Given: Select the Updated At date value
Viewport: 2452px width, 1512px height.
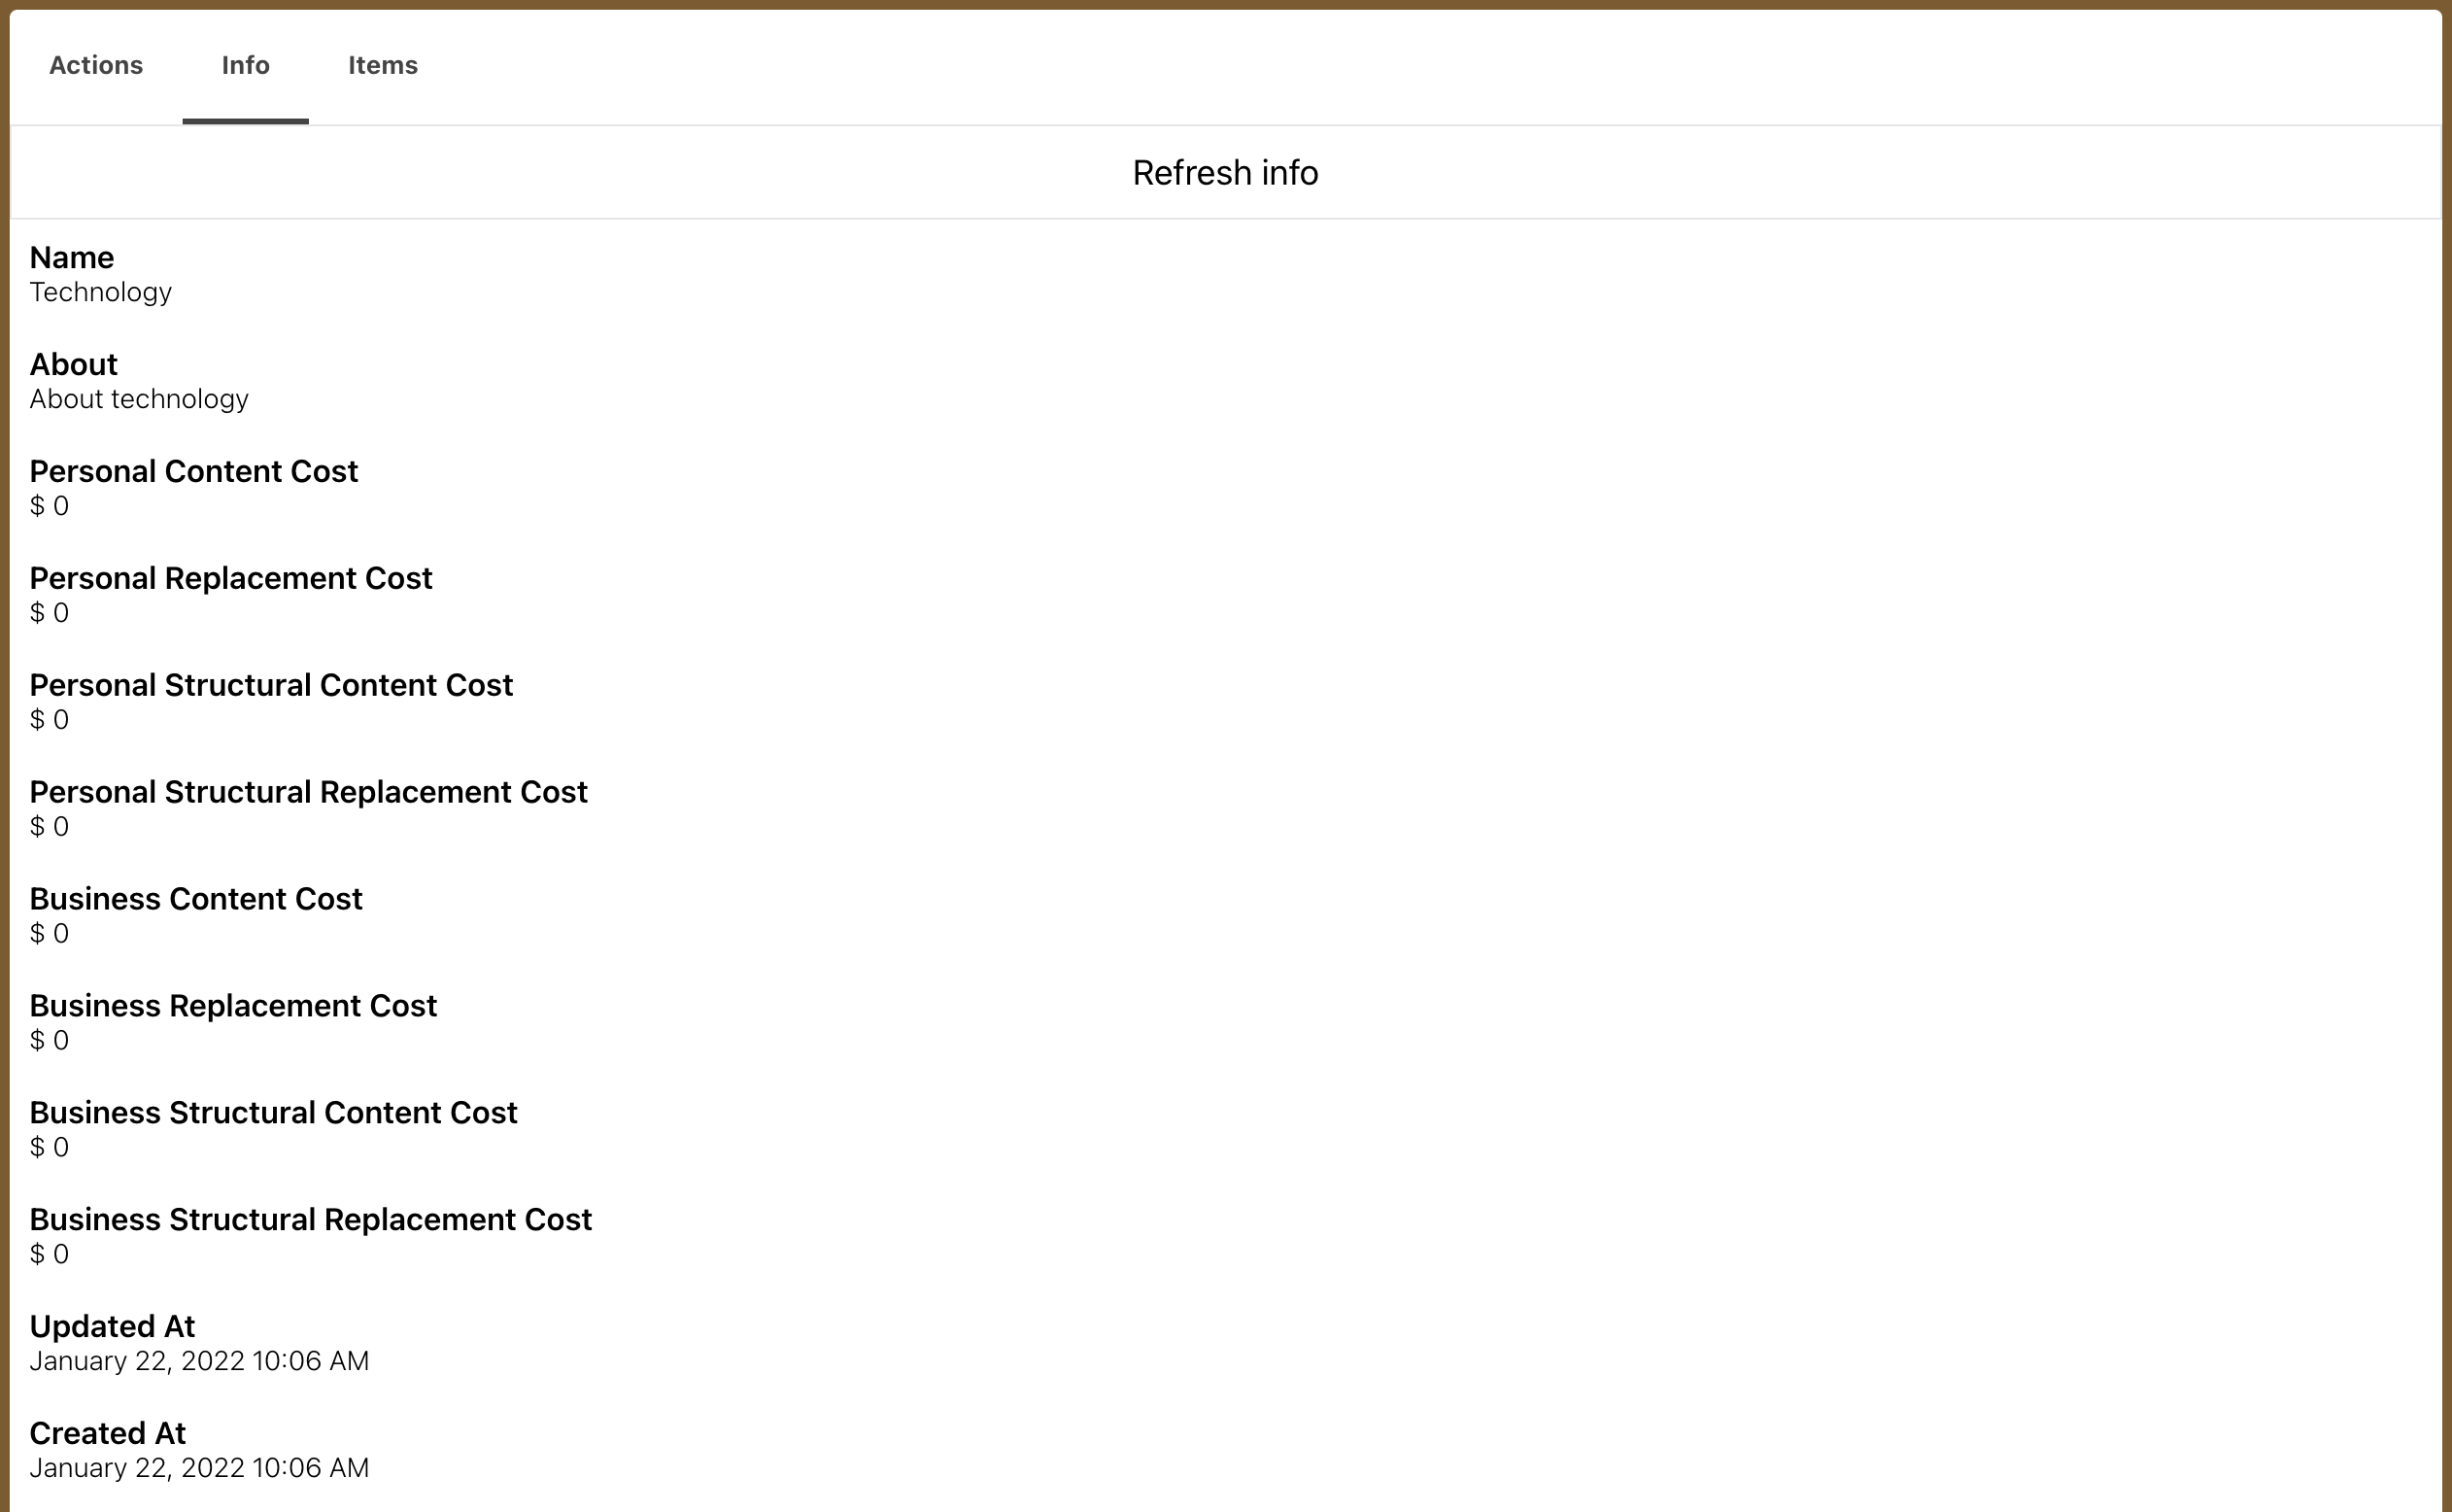Looking at the screenshot, I should (x=199, y=1361).
